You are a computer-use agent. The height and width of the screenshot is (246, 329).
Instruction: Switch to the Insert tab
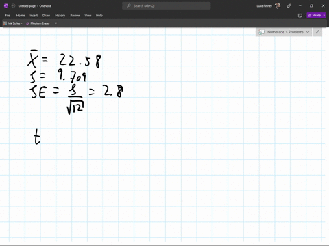(x=34, y=16)
